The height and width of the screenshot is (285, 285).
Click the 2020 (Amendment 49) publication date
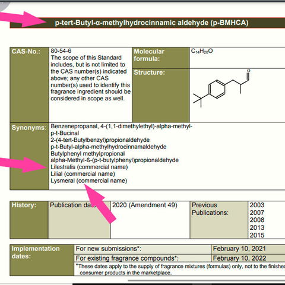pos(145,205)
